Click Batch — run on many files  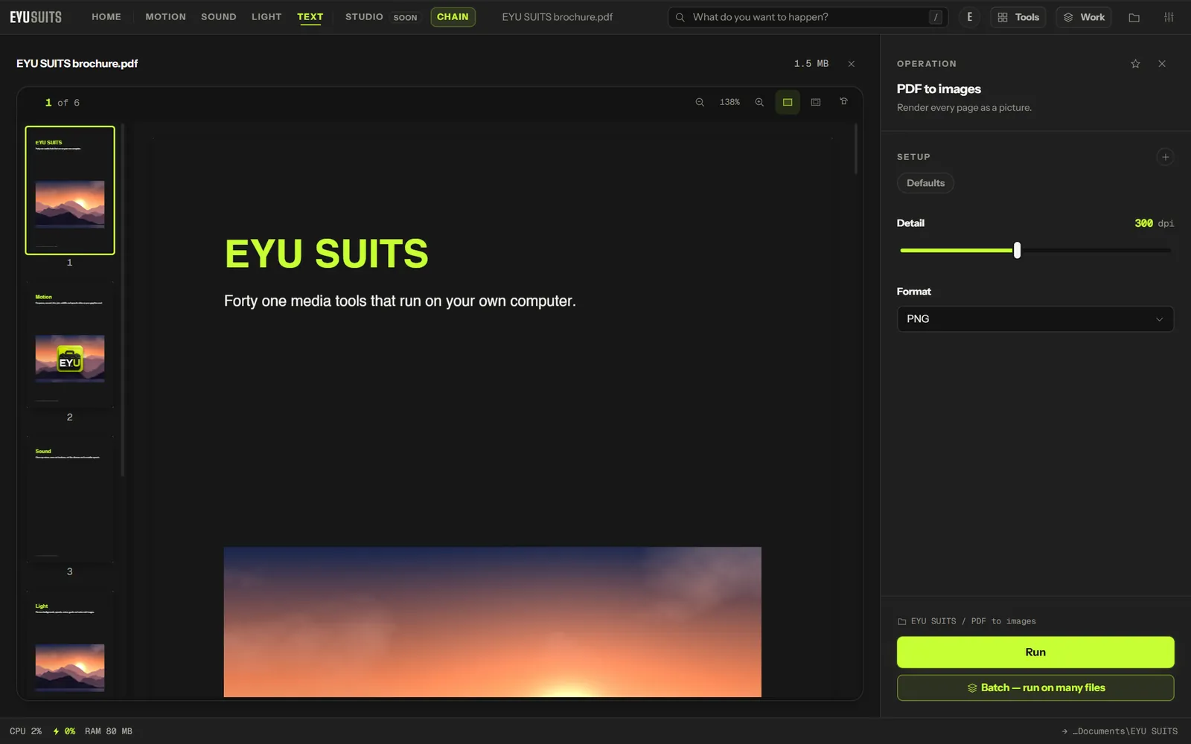(1035, 688)
